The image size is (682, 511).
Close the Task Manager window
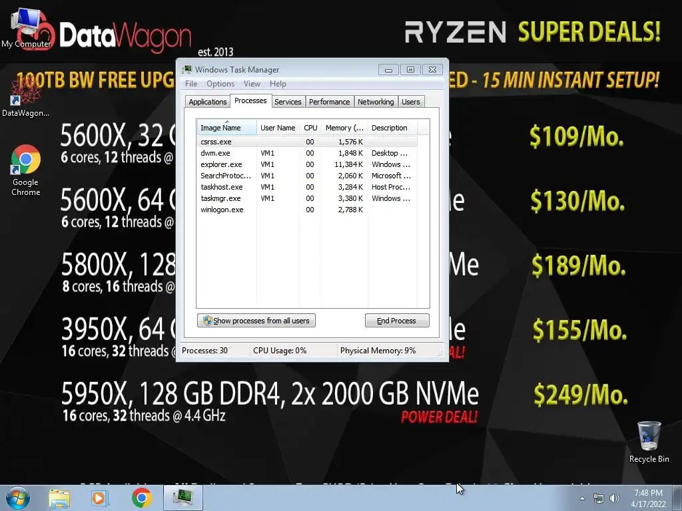click(x=432, y=69)
